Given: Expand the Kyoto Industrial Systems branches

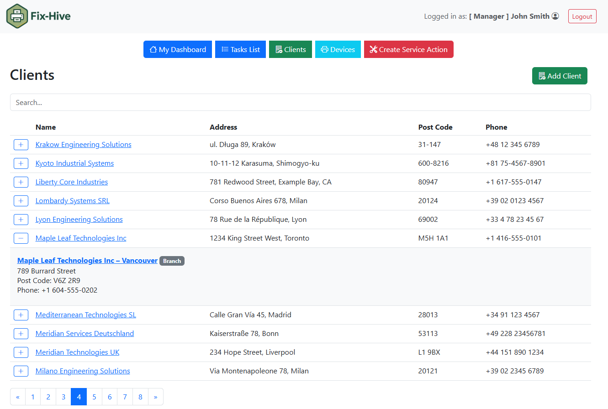Looking at the screenshot, I should click(21, 163).
